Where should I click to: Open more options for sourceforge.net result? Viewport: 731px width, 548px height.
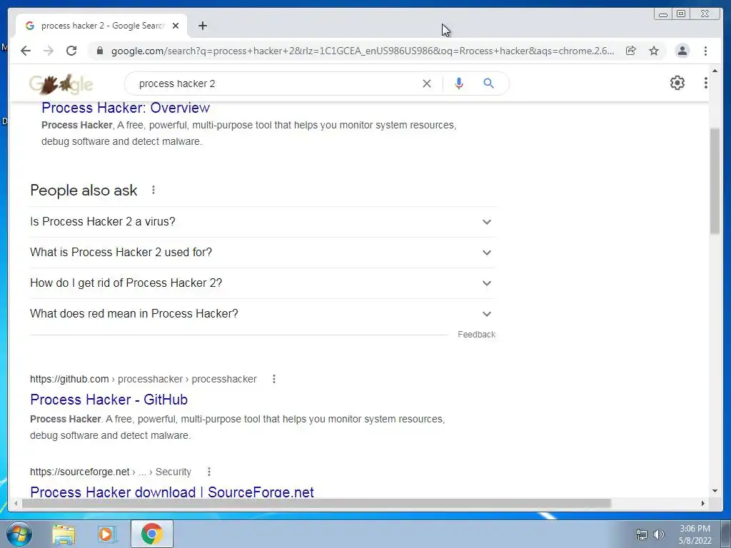pos(209,472)
